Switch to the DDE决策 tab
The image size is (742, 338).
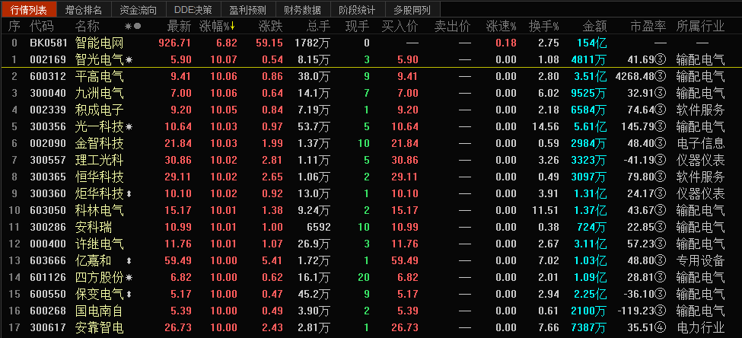pyautogui.click(x=193, y=9)
